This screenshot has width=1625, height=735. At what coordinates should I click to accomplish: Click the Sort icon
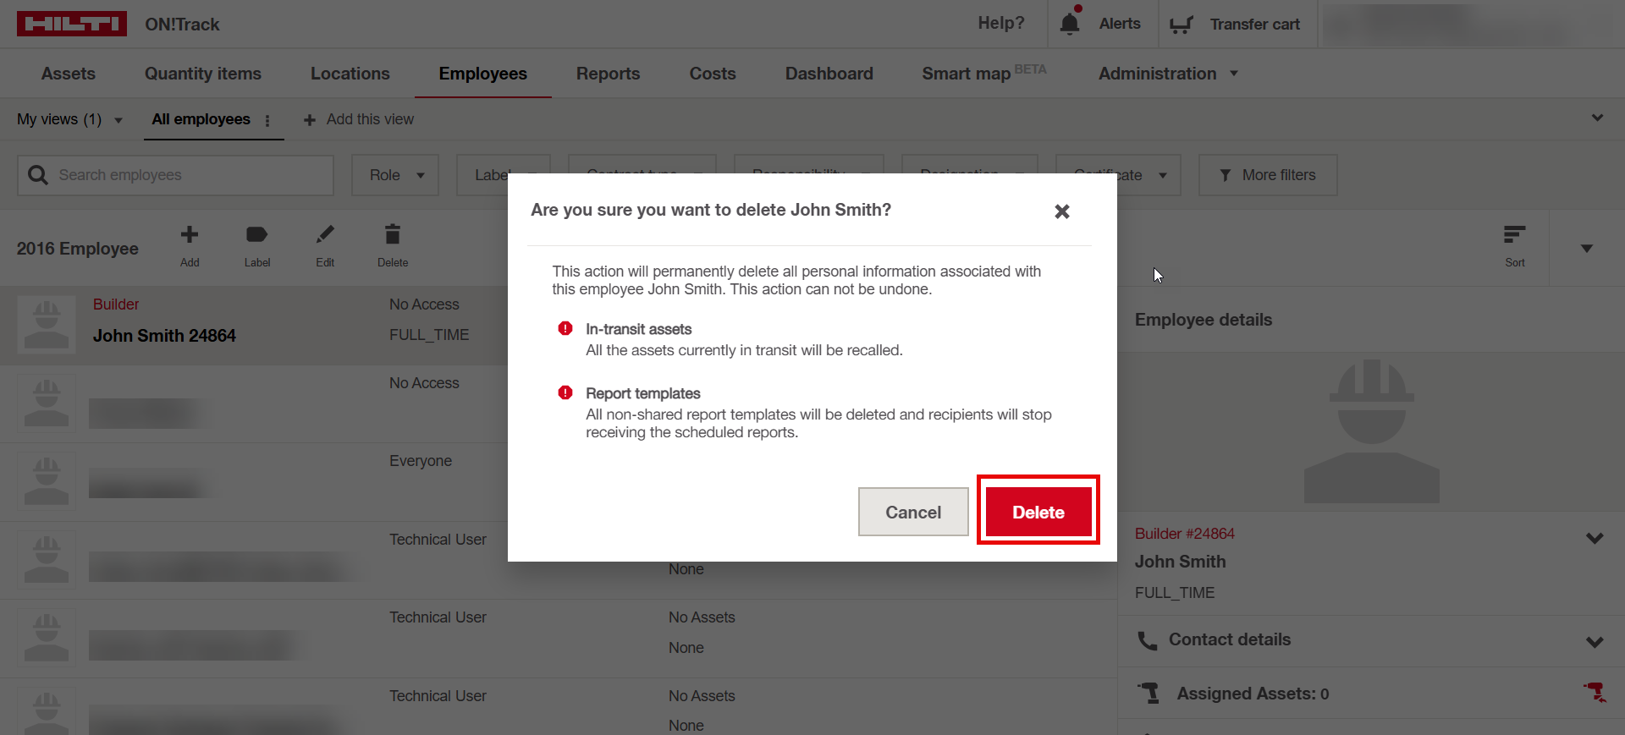[1514, 235]
